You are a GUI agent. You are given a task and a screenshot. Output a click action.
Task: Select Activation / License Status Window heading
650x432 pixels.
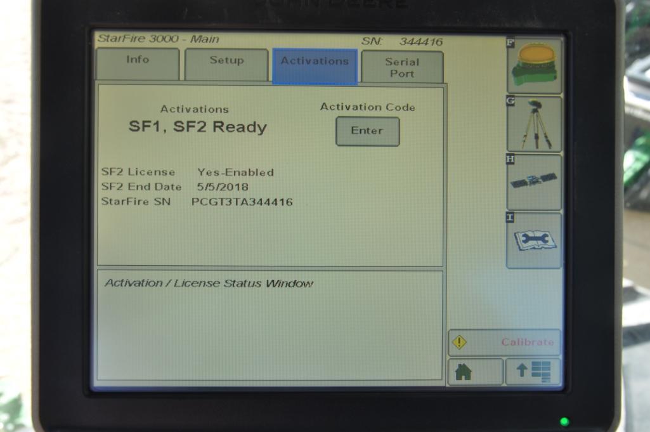point(209,283)
